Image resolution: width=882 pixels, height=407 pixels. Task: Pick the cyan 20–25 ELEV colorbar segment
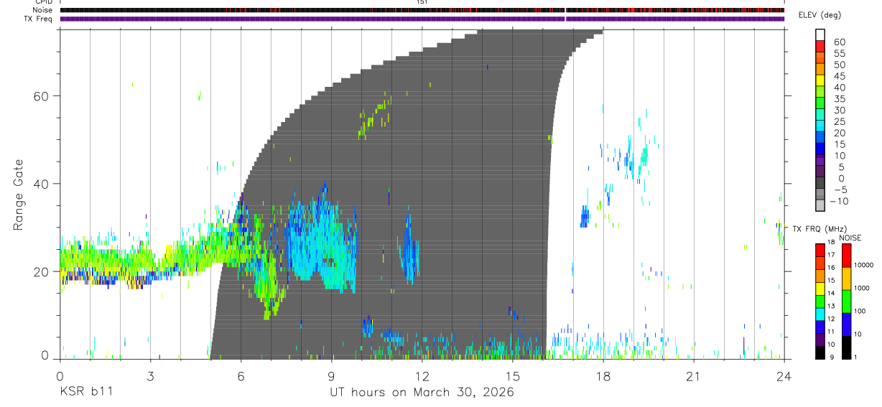(x=820, y=126)
